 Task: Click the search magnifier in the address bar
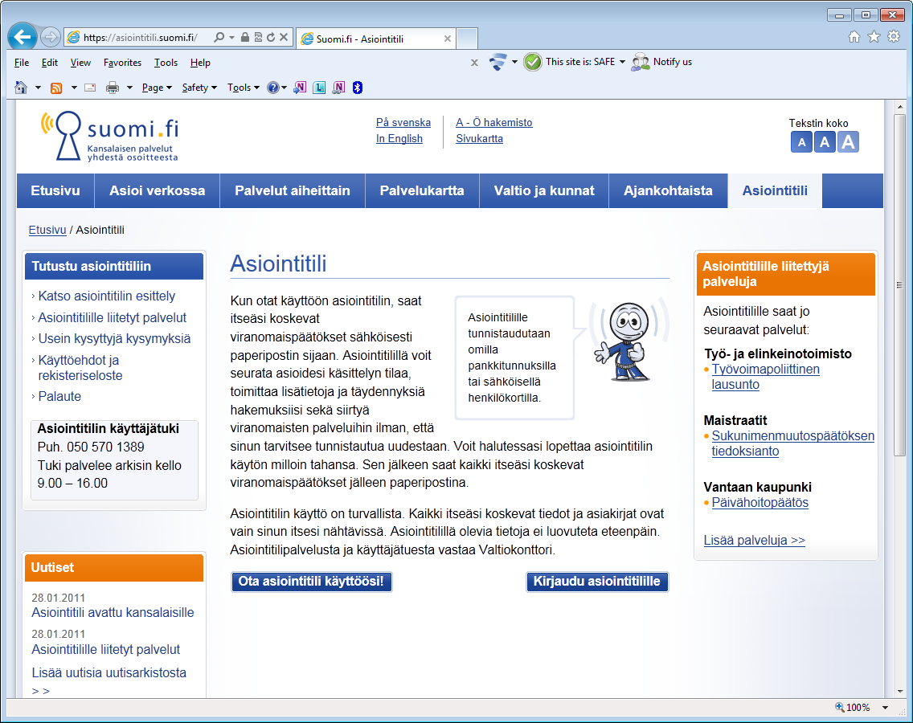[219, 37]
